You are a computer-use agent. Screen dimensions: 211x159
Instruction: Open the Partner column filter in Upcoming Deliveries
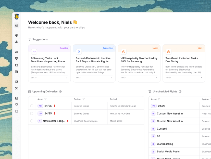83,99
